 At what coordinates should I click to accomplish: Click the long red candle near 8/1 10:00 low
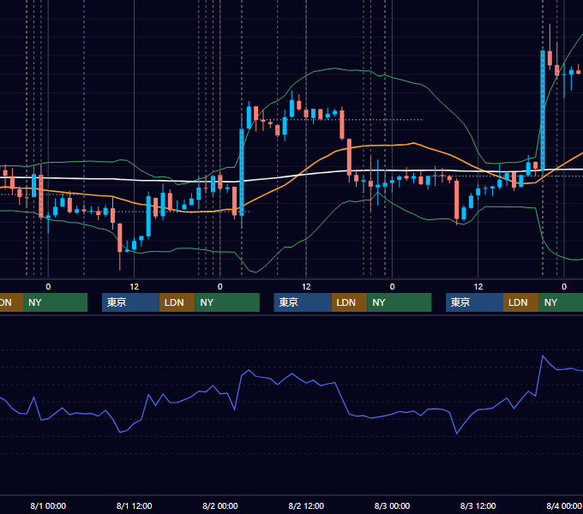point(120,237)
